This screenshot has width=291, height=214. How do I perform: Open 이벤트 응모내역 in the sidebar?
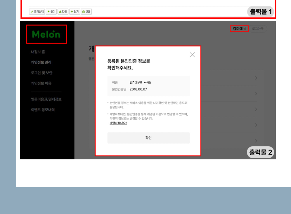pyautogui.click(x=43, y=110)
